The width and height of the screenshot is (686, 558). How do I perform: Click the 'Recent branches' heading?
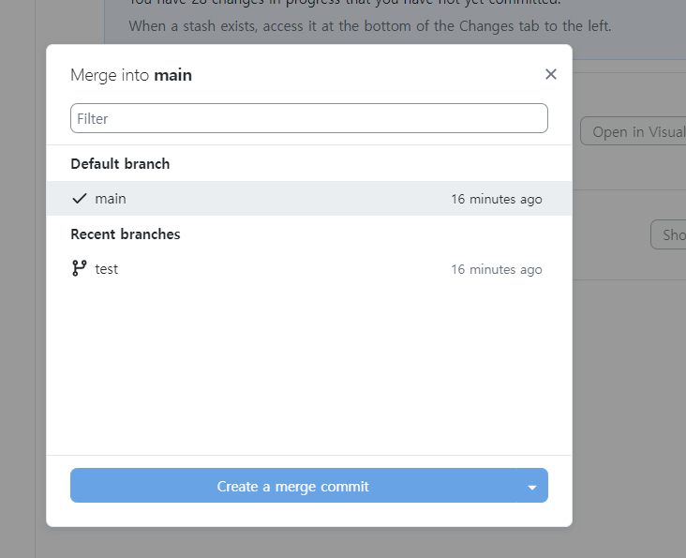[x=126, y=234]
